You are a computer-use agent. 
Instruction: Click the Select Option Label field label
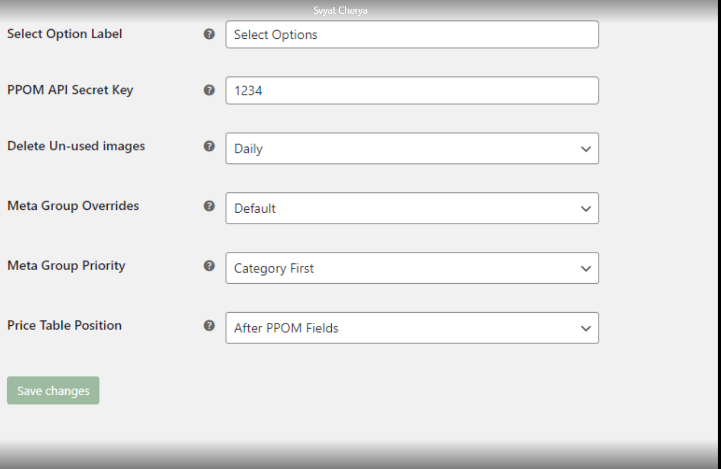[66, 34]
